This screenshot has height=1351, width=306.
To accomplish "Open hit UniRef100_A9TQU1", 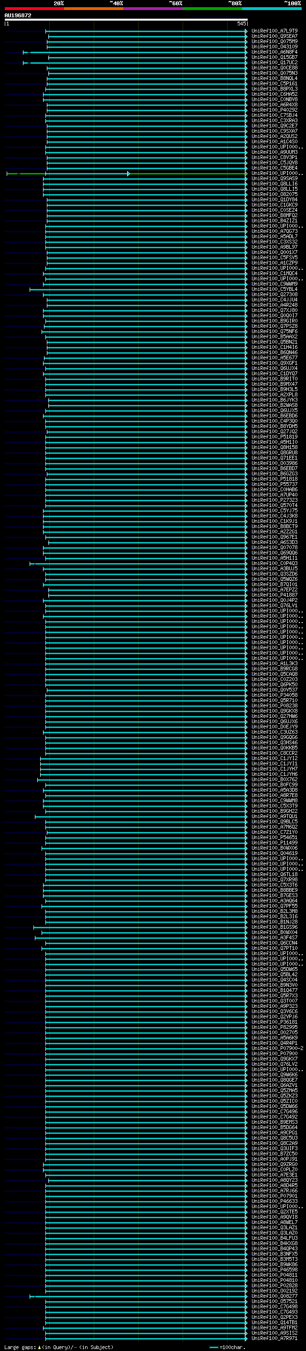I will 274,817.
